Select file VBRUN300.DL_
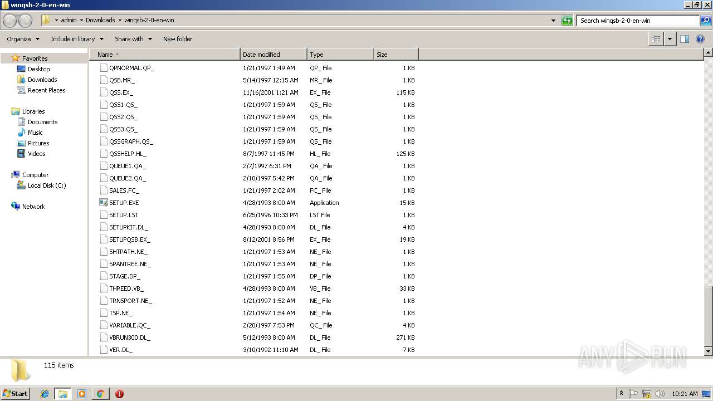The width and height of the screenshot is (713, 401). (130, 338)
